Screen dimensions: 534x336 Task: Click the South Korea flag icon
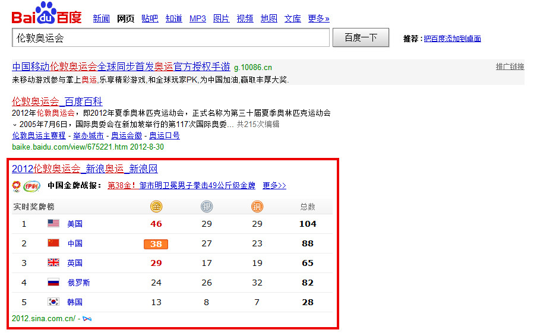click(x=53, y=302)
